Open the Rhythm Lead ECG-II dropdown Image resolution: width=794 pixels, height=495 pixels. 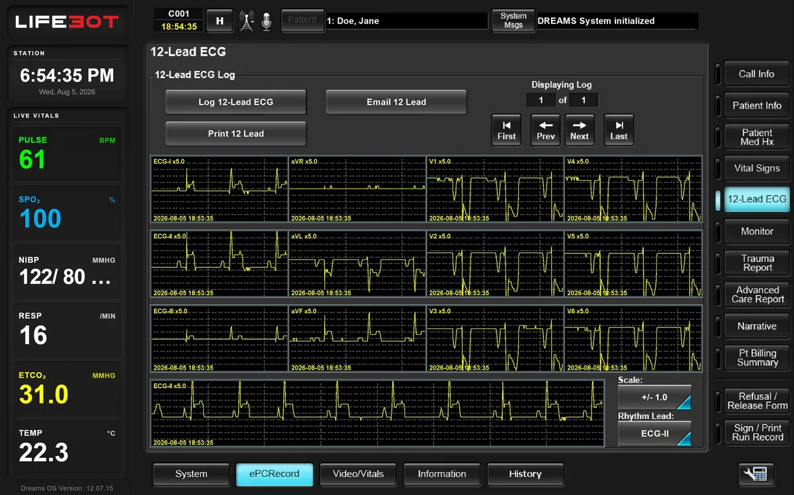(654, 433)
